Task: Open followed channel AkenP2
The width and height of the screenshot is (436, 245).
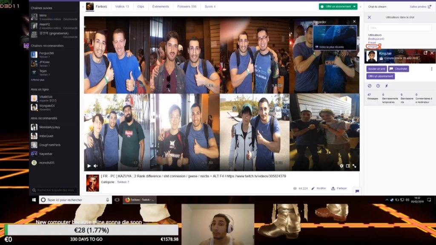Action: (54, 26)
